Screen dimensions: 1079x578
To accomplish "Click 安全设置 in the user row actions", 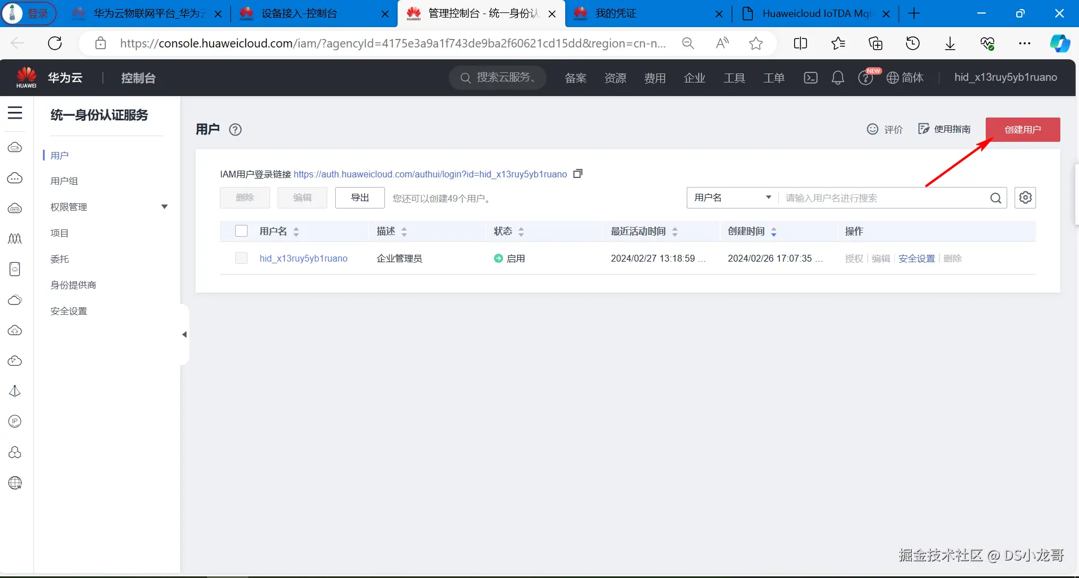I will click(x=916, y=258).
